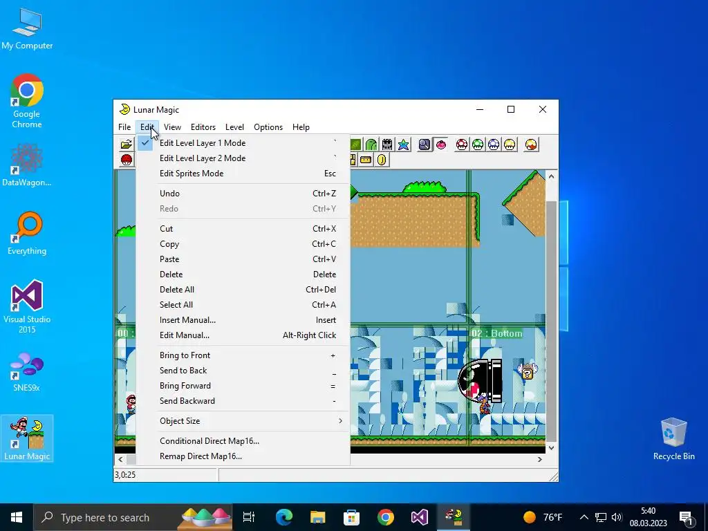Choose Bring Forward
The width and height of the screenshot is (708, 531).
243,386
